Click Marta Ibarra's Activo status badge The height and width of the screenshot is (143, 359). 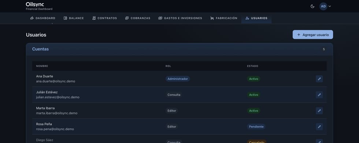[253, 111]
